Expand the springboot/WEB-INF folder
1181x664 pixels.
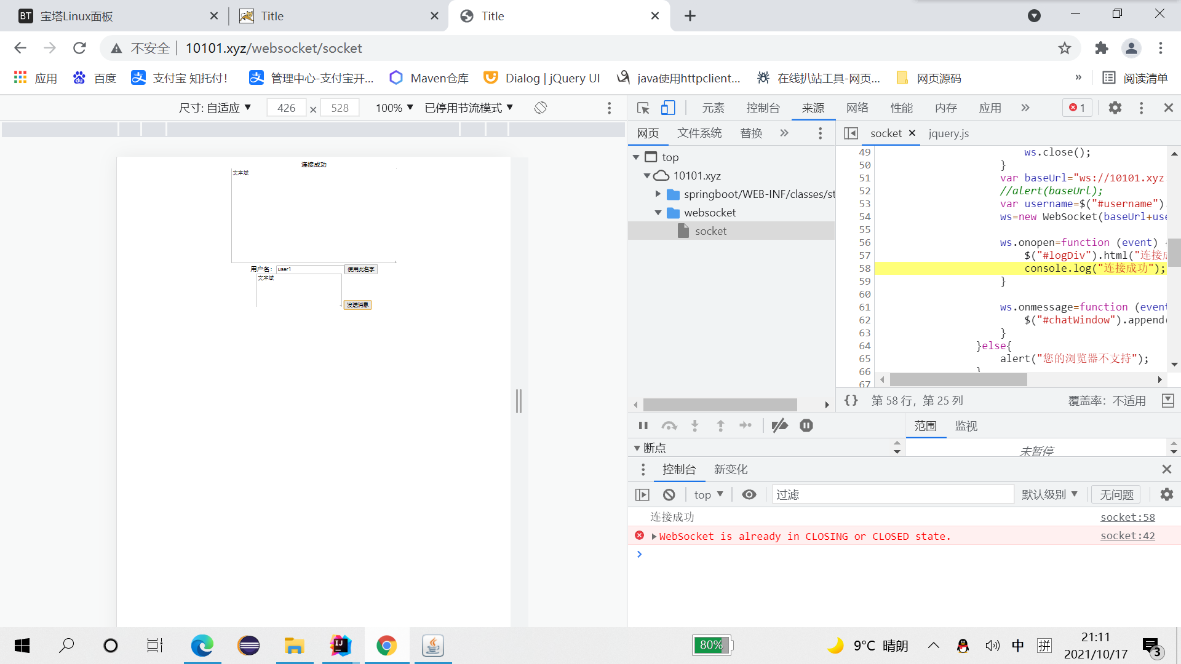(x=658, y=194)
